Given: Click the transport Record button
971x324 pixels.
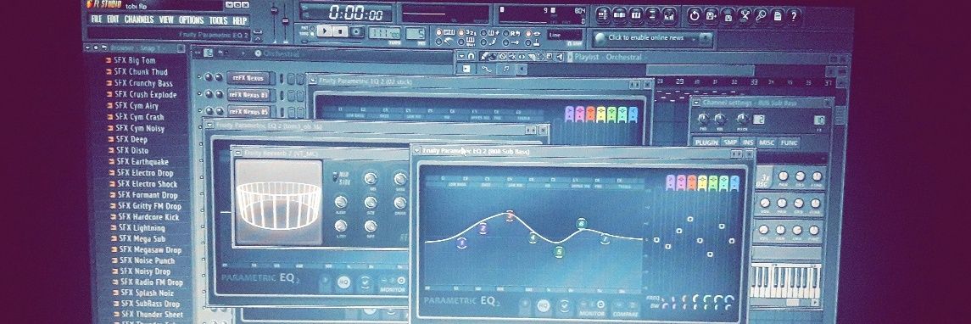Looking at the screenshot, I should click(x=357, y=31).
